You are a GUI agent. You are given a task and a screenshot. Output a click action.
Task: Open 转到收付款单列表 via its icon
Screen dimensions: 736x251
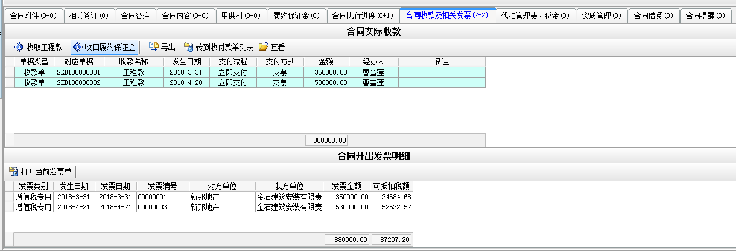188,47
